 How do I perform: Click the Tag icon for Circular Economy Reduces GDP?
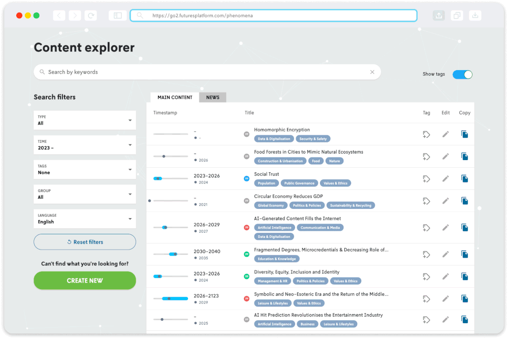tap(427, 201)
